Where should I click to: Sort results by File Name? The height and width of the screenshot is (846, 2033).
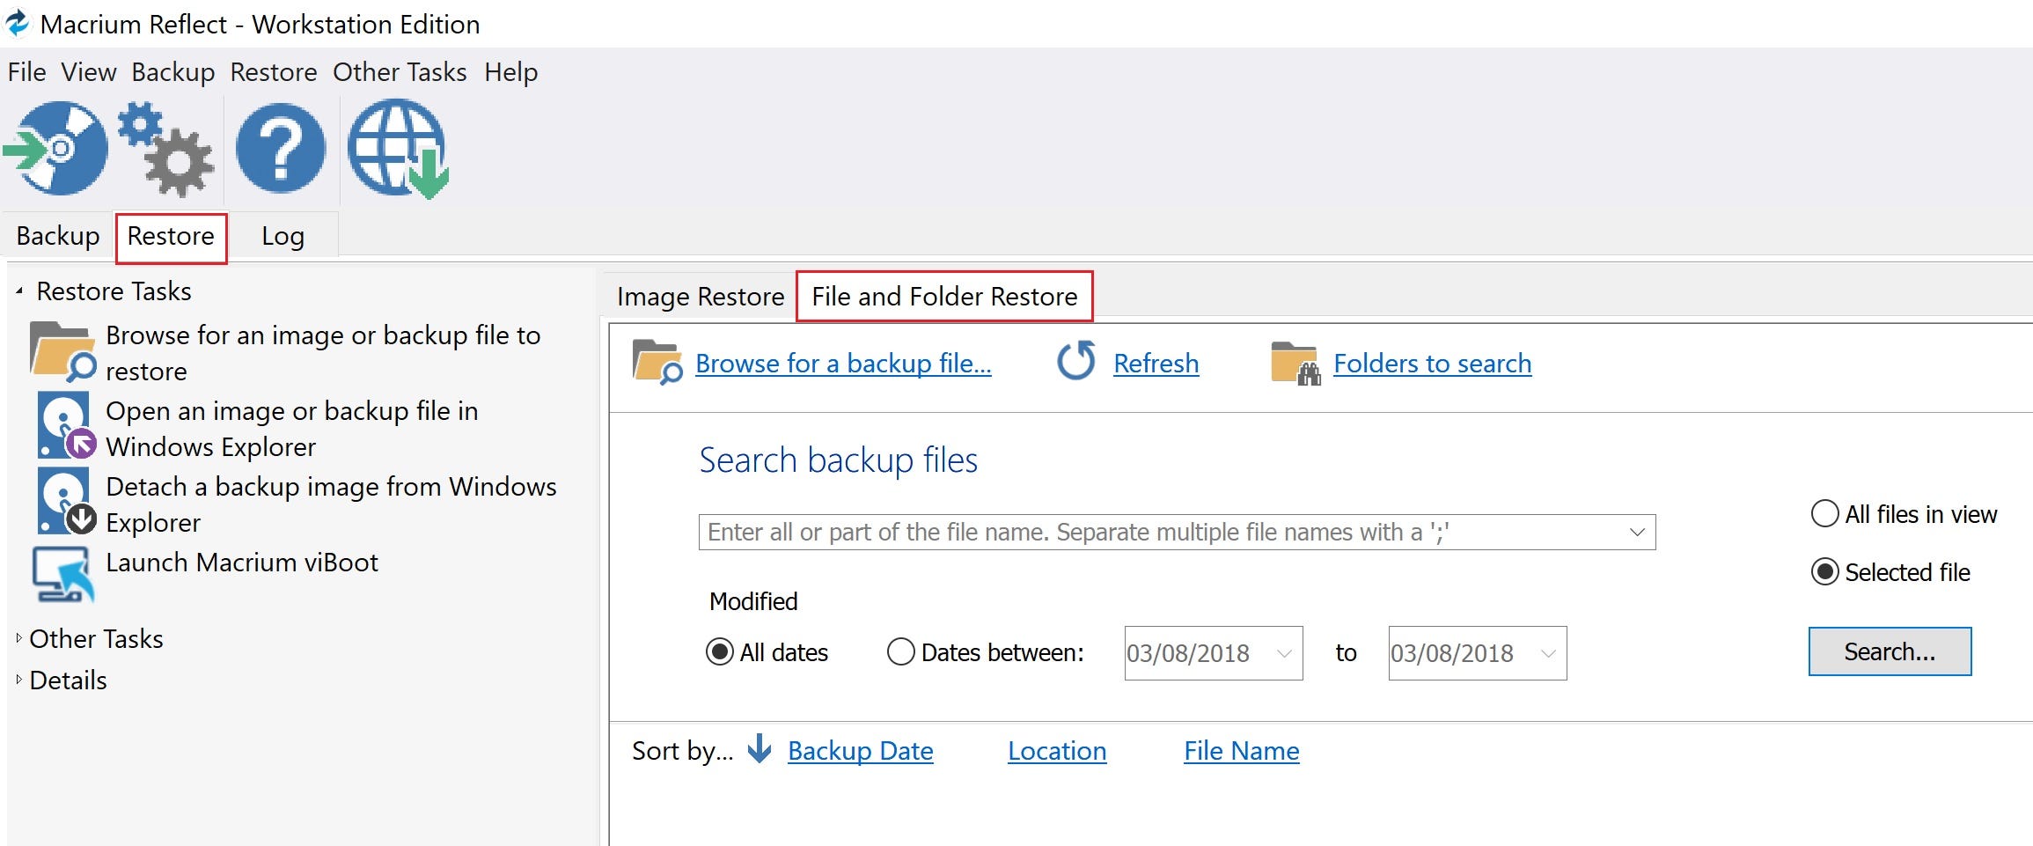pyautogui.click(x=1241, y=750)
